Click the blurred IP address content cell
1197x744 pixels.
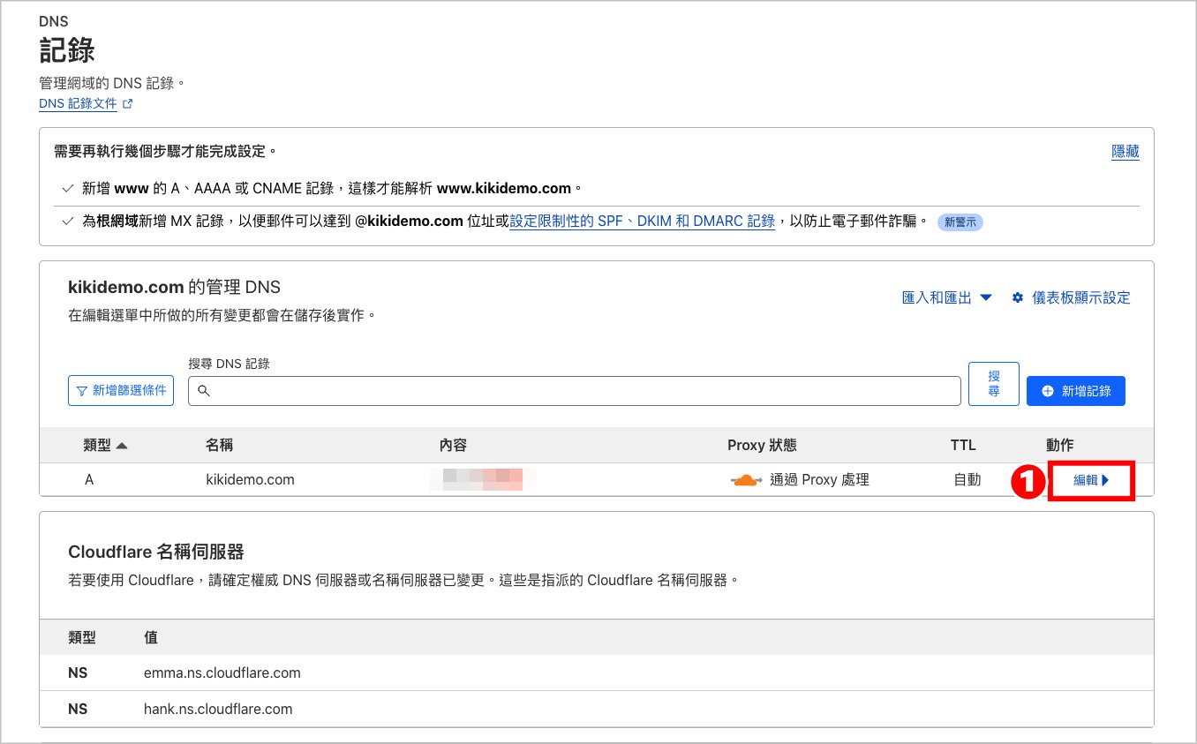481,480
